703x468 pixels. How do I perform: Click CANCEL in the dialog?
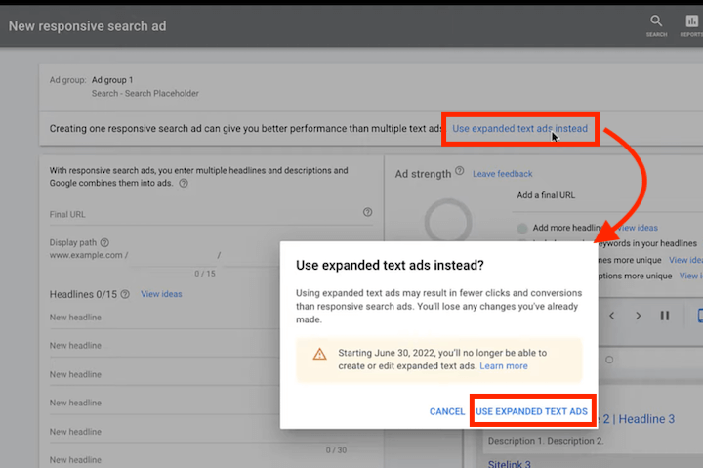[447, 411]
